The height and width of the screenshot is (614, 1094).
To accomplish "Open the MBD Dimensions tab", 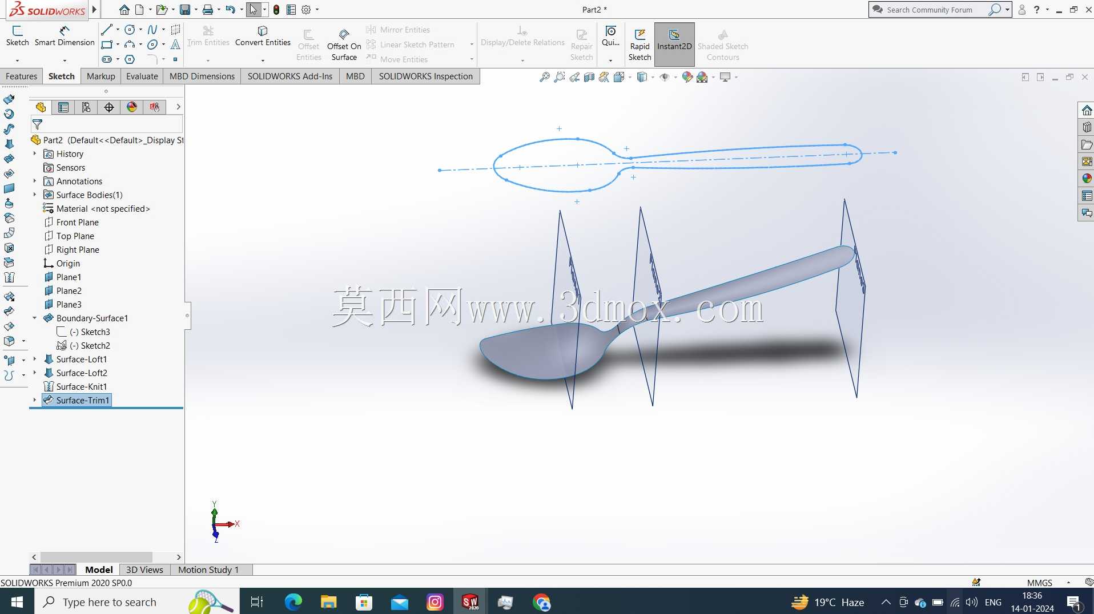I will tap(202, 76).
